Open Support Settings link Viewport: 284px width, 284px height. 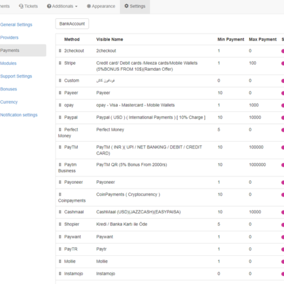[x=16, y=76]
